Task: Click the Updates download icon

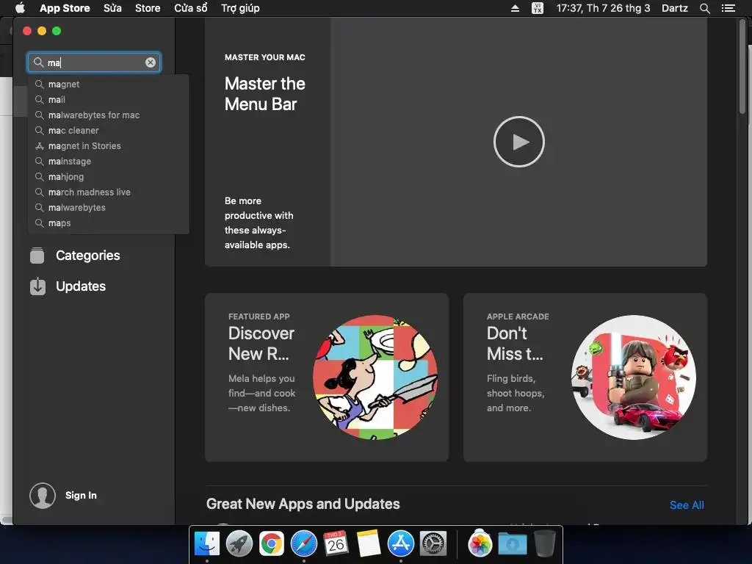Action: click(37, 286)
